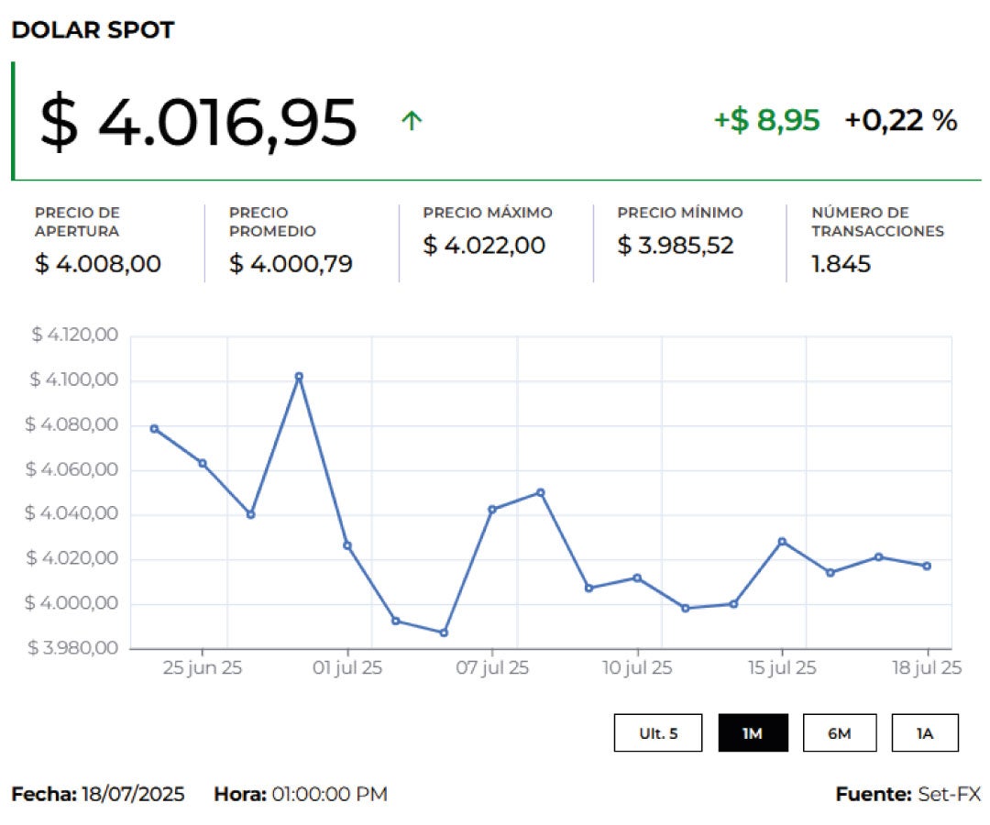Image resolution: width=990 pixels, height=825 pixels.
Task: Select the 1A one-year range
Action: [x=924, y=733]
